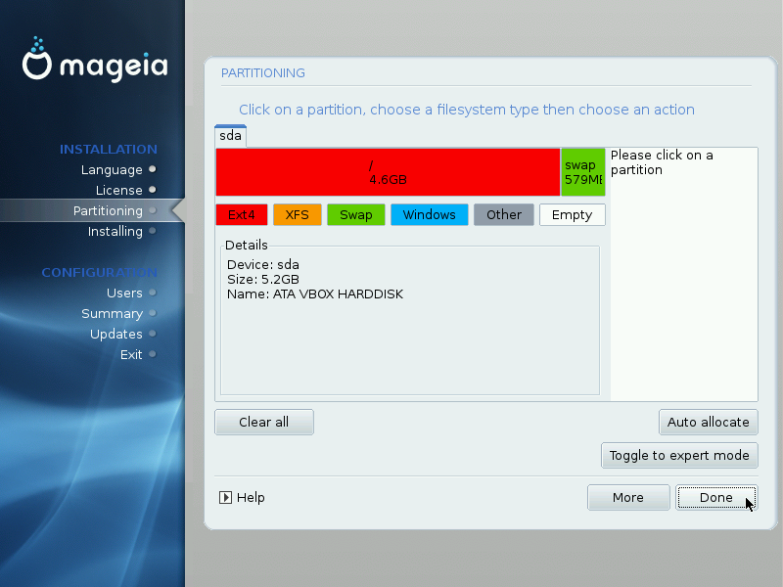783x587 pixels.
Task: Expand the Help section arrow
Action: pyautogui.click(x=225, y=498)
